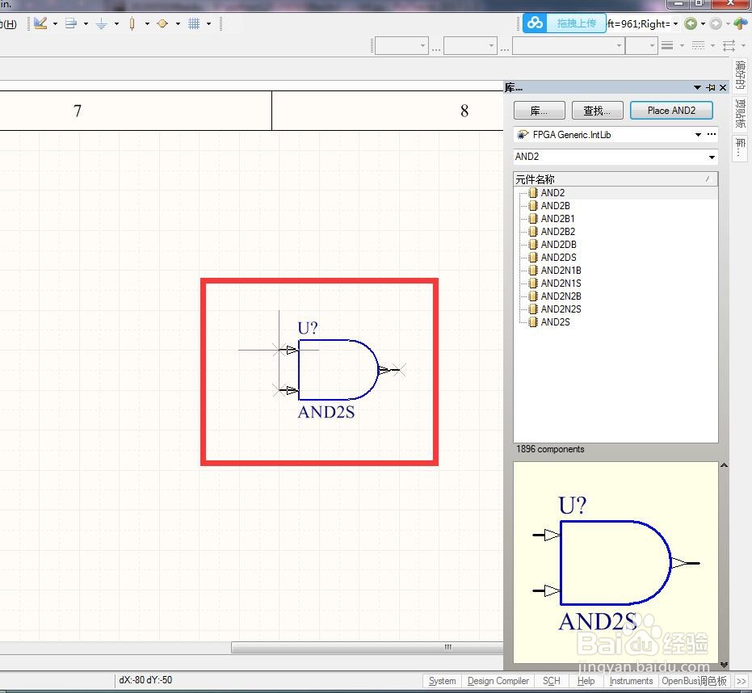Image resolution: width=752 pixels, height=693 pixels.
Task: Click the FPGA Generic.IntLib library icon
Action: 523,135
